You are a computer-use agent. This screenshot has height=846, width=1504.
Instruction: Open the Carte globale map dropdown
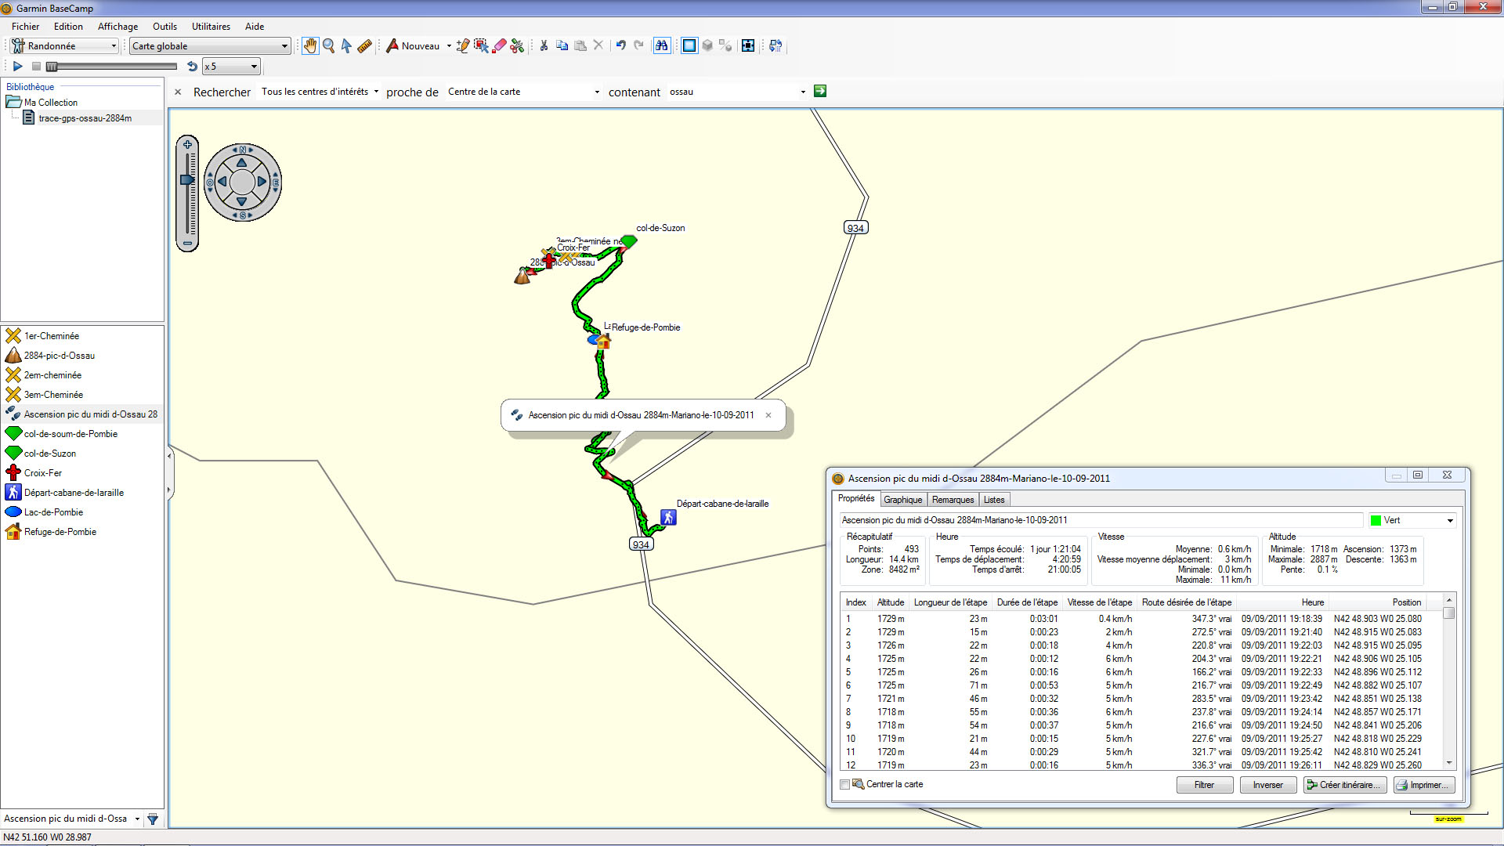(210, 46)
